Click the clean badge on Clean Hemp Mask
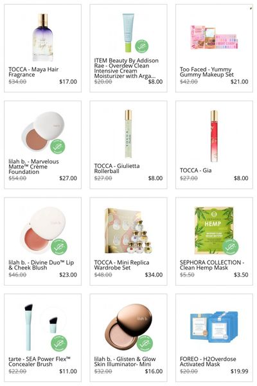 click(x=230, y=246)
